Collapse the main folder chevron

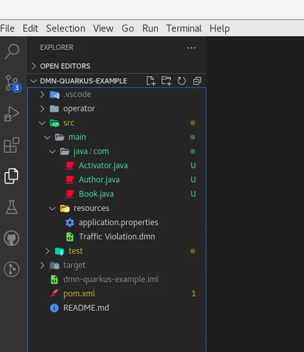click(47, 137)
